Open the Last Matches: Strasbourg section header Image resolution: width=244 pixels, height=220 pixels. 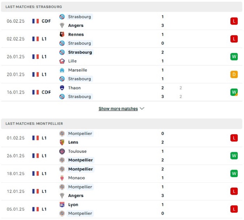[x=122, y=7]
